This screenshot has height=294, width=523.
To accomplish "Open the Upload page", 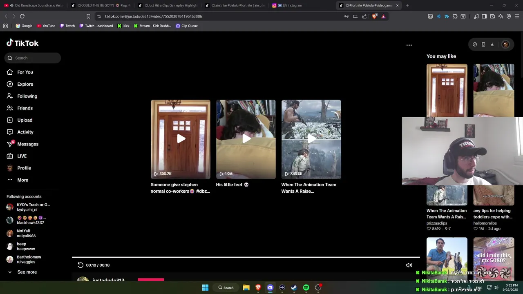I will point(19,120).
